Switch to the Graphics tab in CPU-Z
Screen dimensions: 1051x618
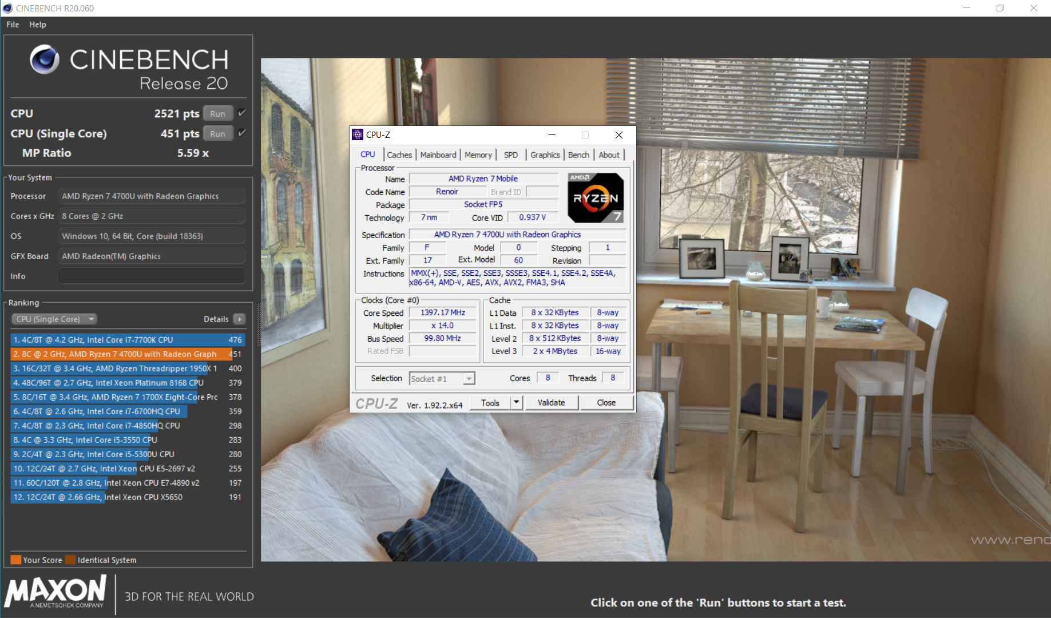545,154
